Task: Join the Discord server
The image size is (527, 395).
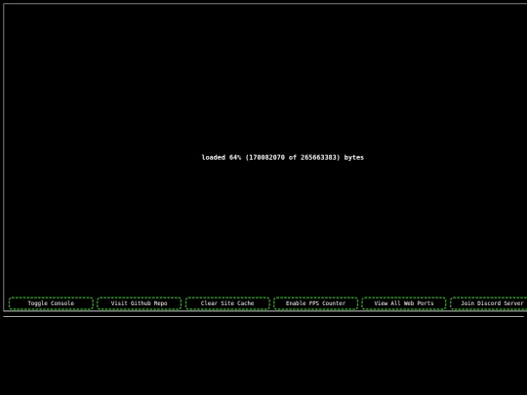Action: [489, 303]
